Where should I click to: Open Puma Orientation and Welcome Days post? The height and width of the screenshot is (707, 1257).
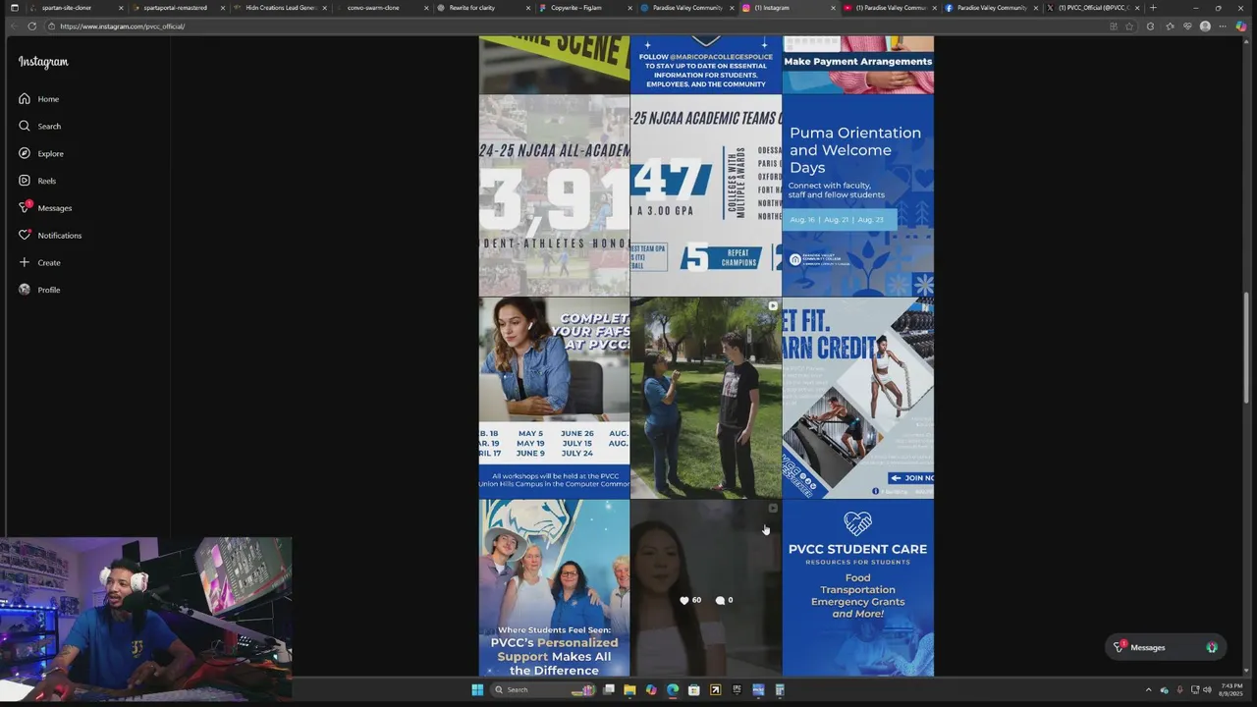click(858, 195)
